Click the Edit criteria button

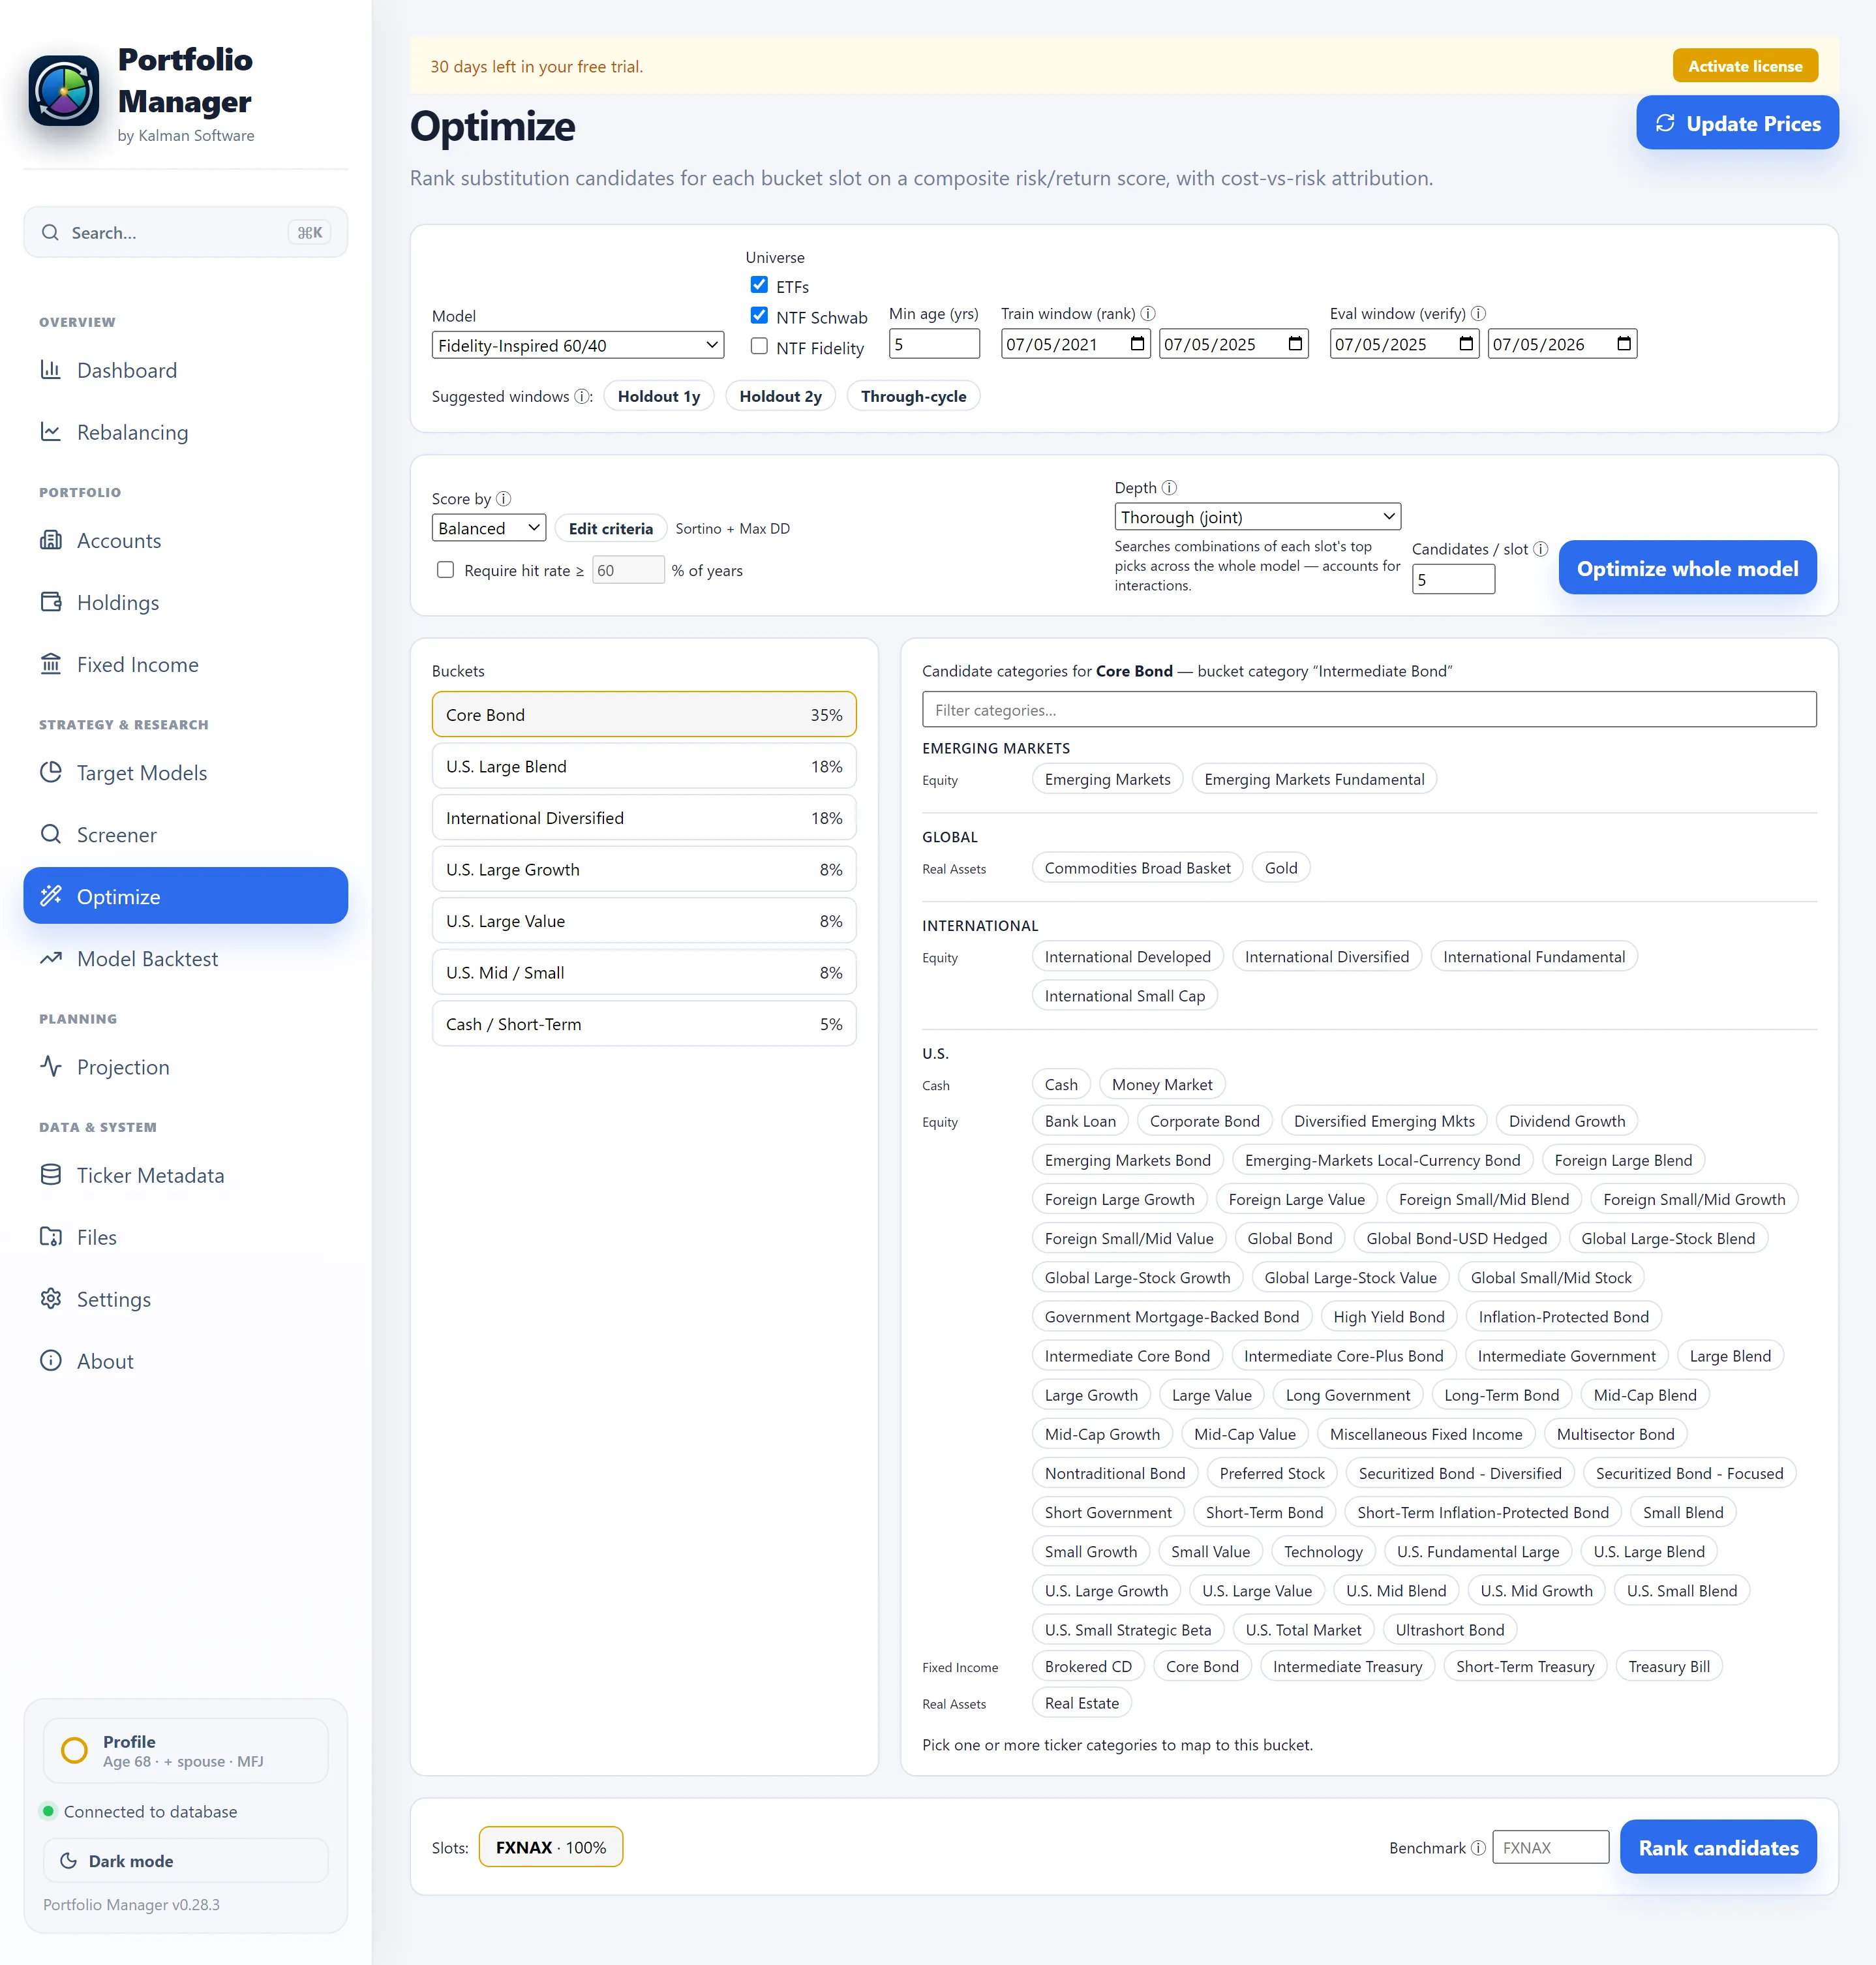[x=610, y=528]
